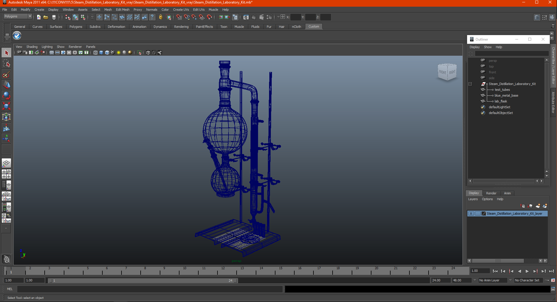Open the Edit Mesh menu
Viewport: 557px width, 302px height.
click(123, 10)
